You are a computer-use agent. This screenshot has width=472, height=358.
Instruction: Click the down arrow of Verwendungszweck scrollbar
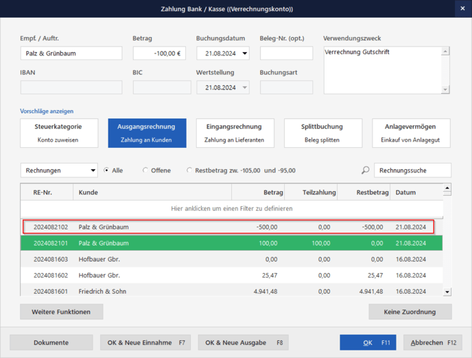[x=445, y=90]
